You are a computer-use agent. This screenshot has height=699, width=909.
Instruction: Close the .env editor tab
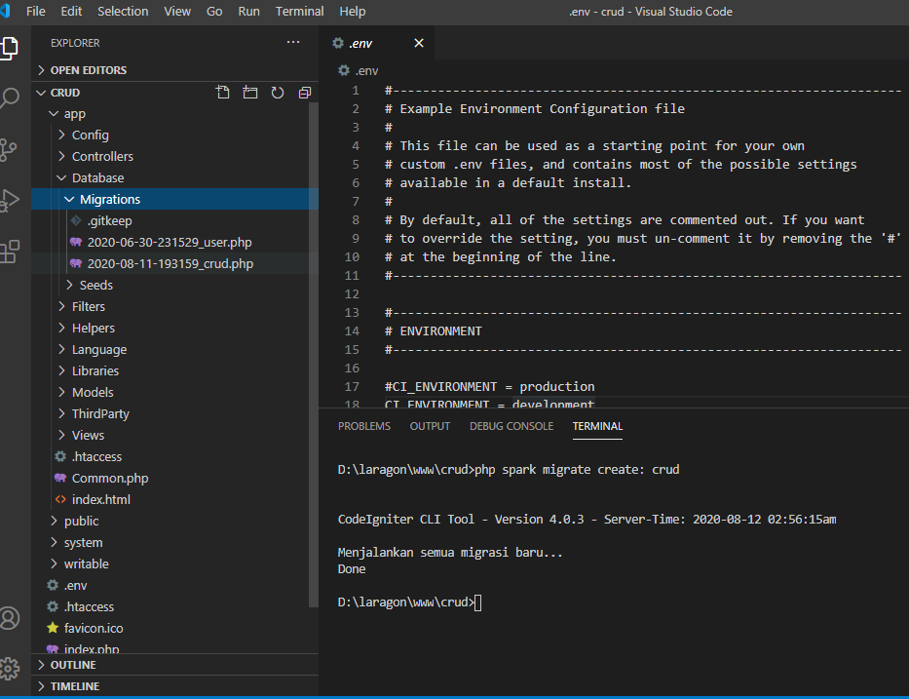tap(419, 43)
